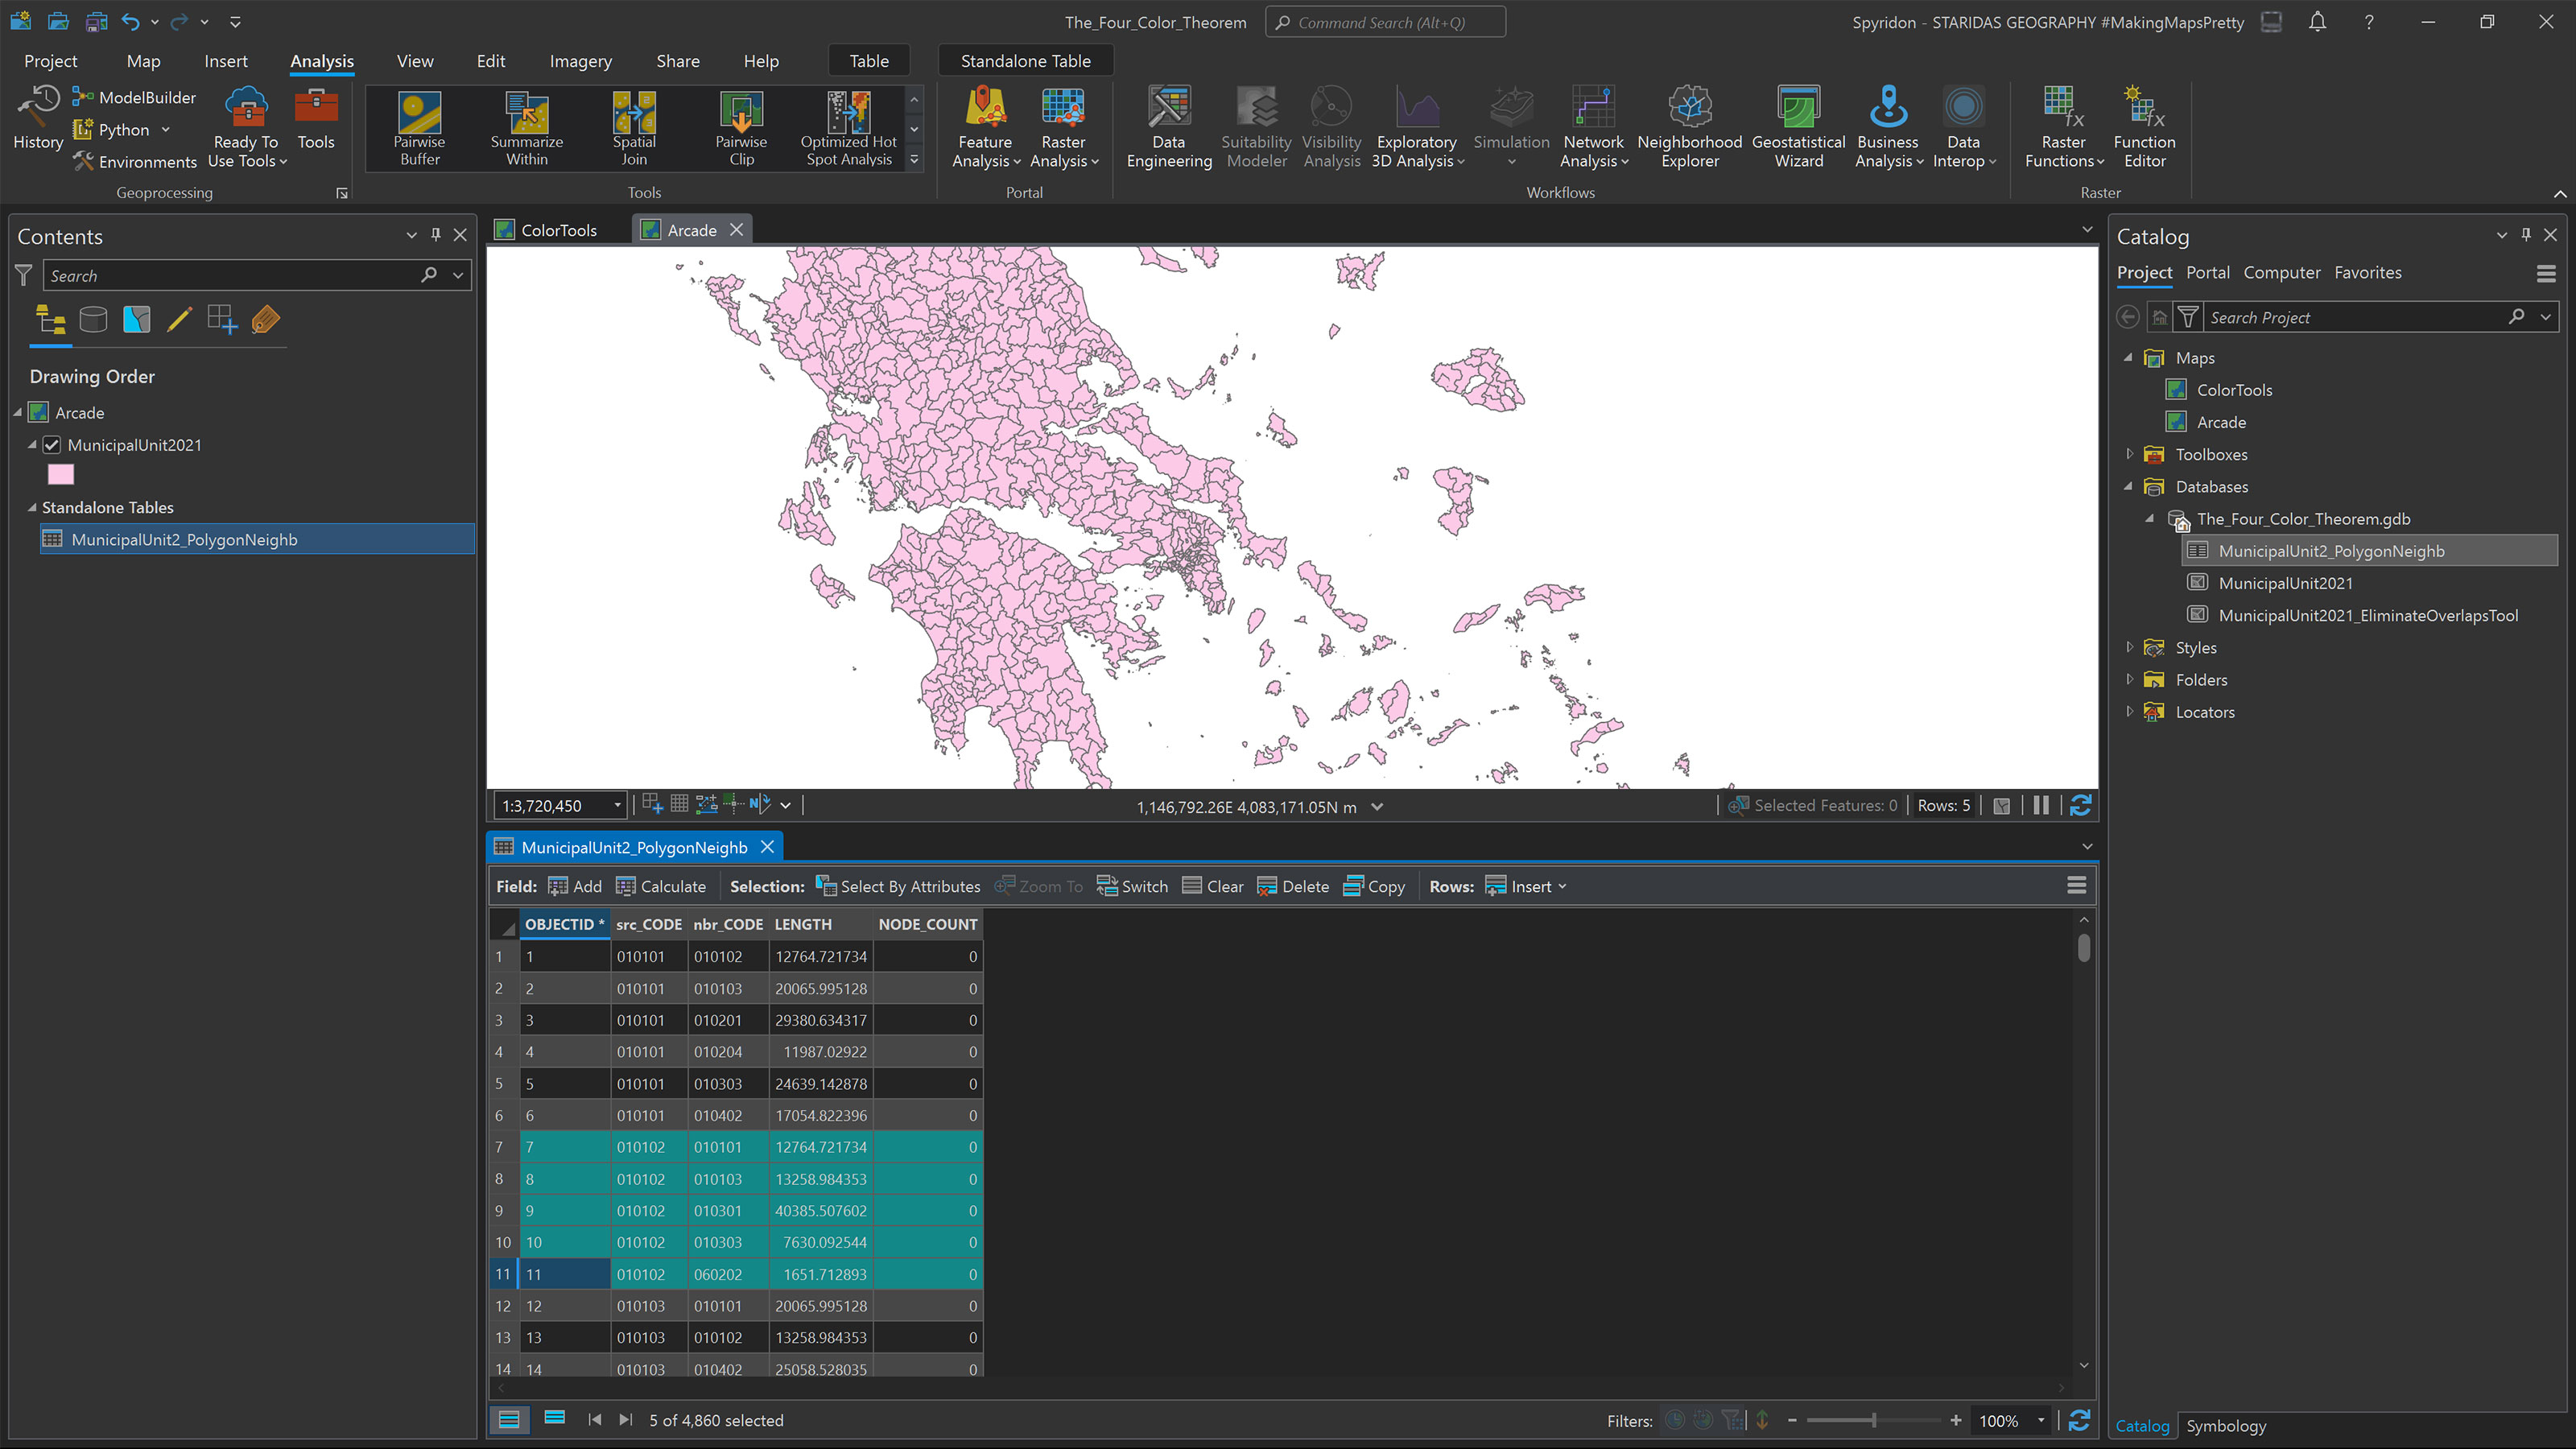Viewport: 2576px width, 1449px height.
Task: Open ModelBuilder from Geoprocessing group
Action: (135, 97)
